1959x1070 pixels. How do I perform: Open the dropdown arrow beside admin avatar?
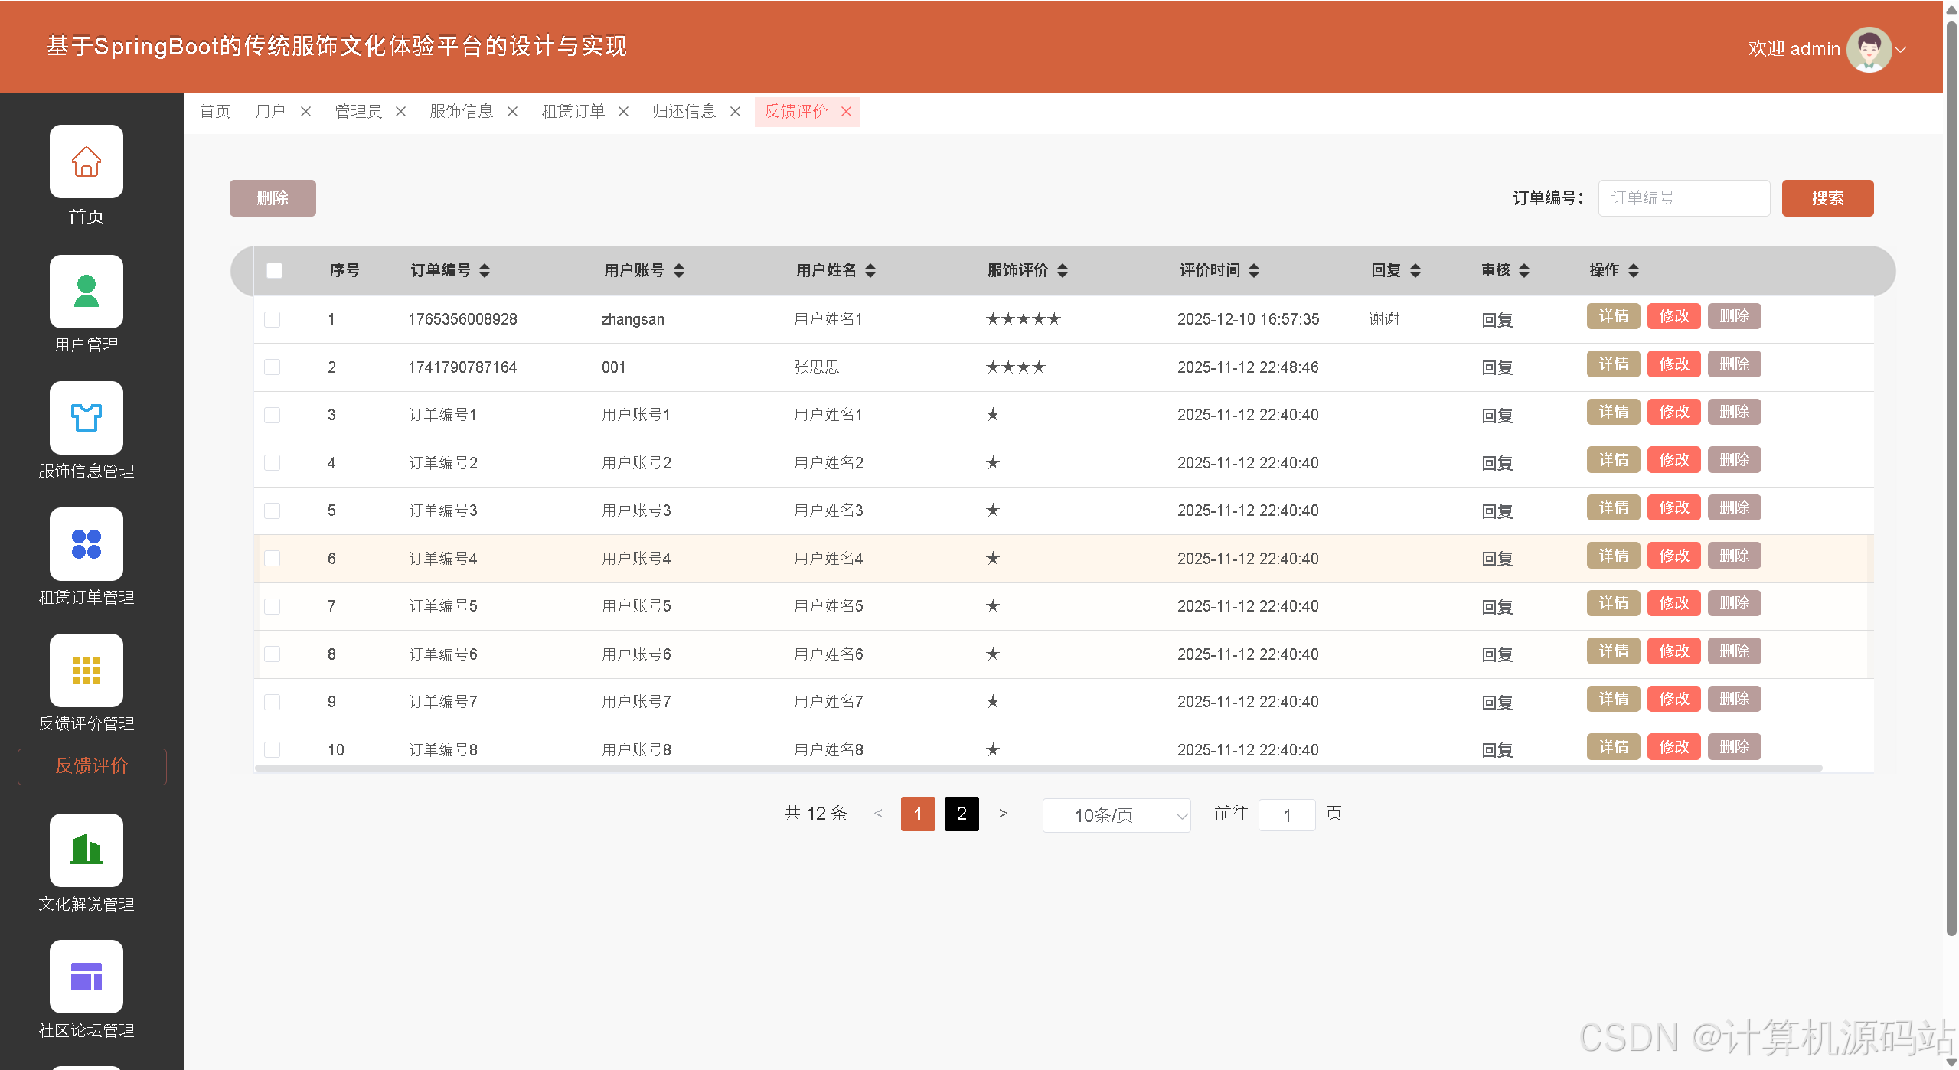coord(1901,49)
